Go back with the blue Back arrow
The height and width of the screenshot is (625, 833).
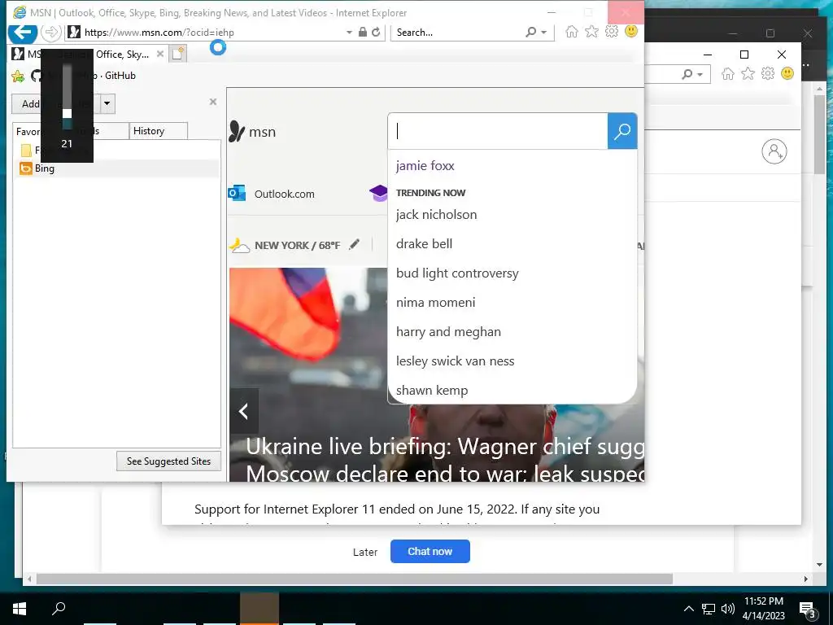coord(22,33)
